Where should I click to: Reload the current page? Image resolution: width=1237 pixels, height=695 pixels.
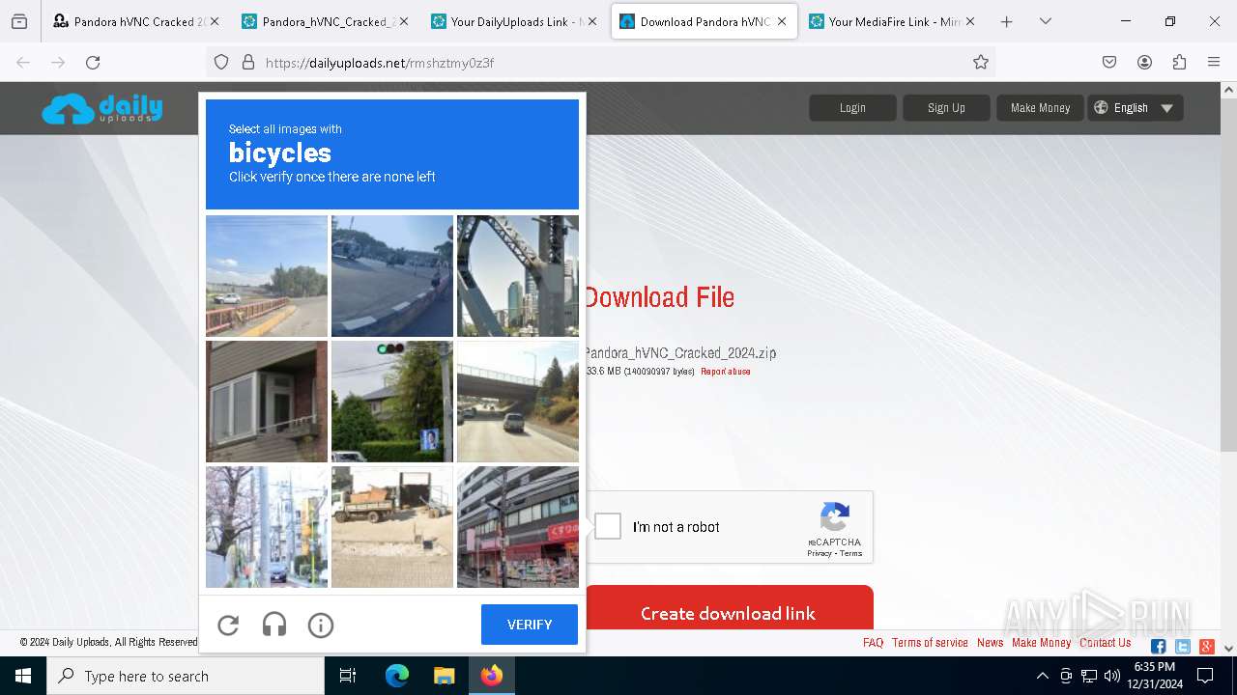click(x=93, y=62)
